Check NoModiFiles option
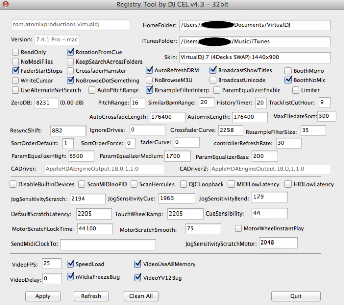344x305 pixels. coord(15,62)
